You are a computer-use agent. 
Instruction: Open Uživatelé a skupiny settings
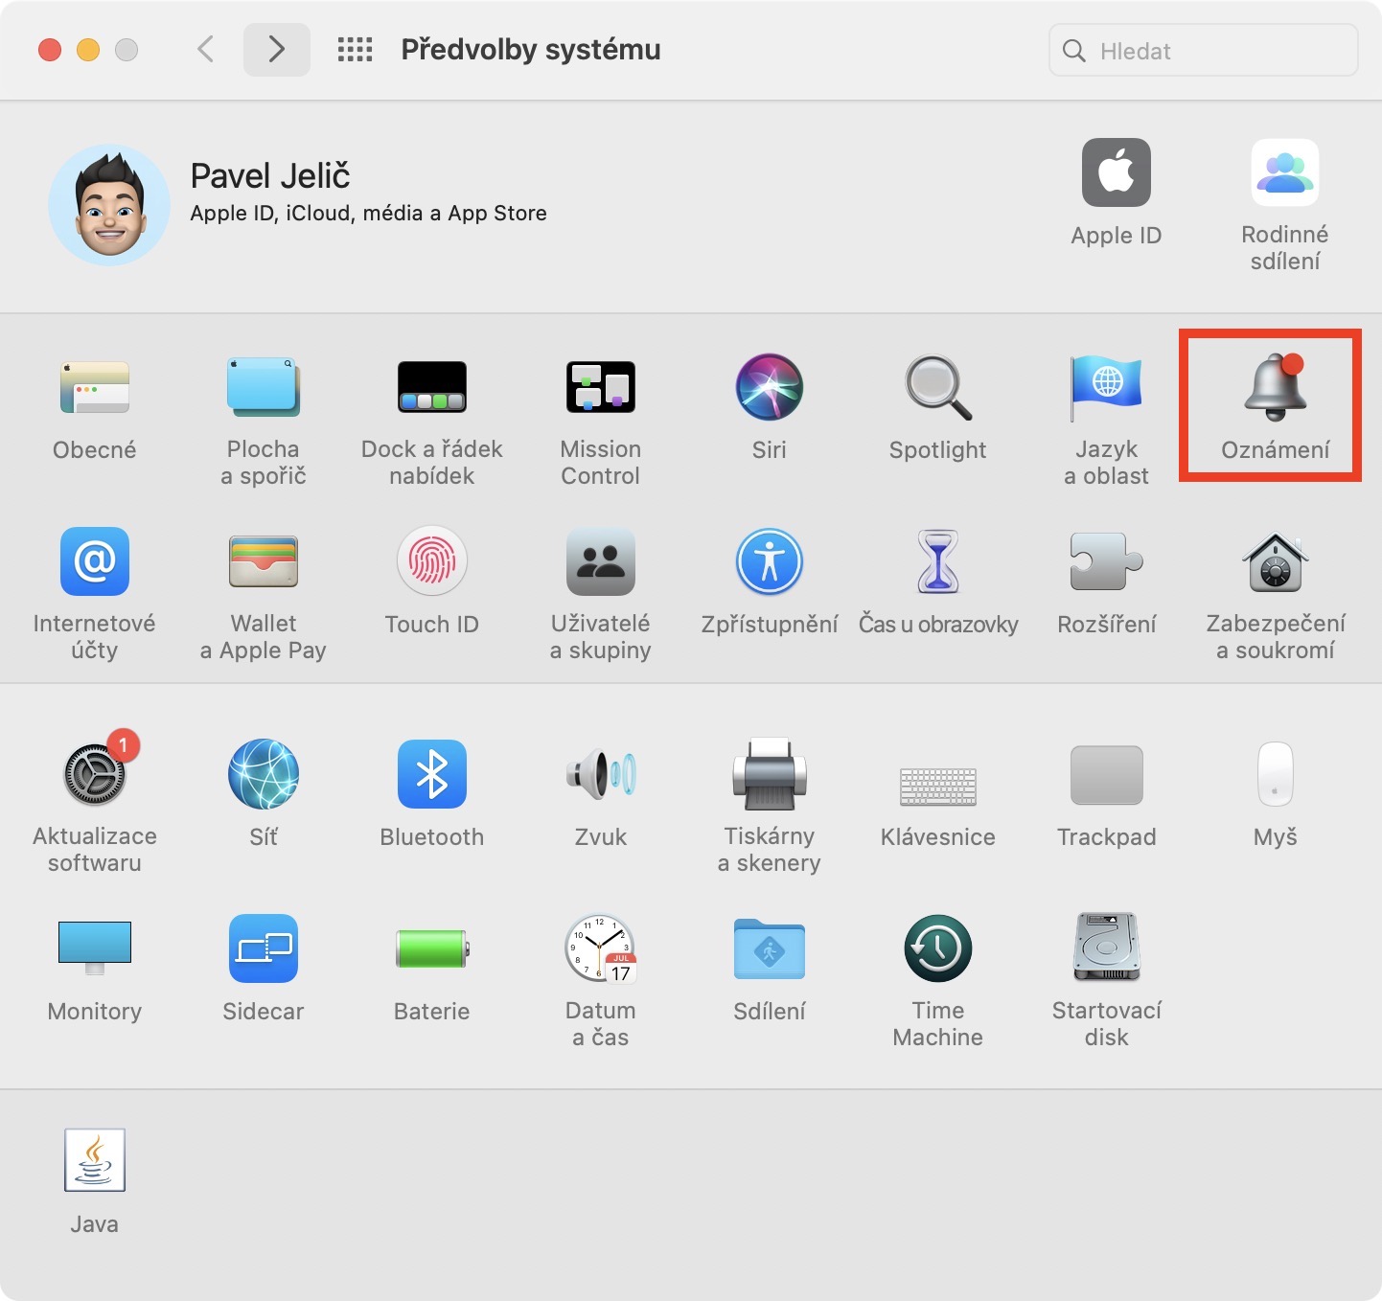coord(601,561)
